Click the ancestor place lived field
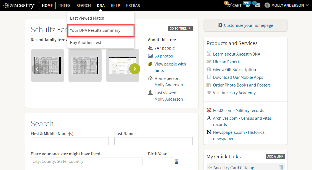312x170 pixels. pos(86,161)
